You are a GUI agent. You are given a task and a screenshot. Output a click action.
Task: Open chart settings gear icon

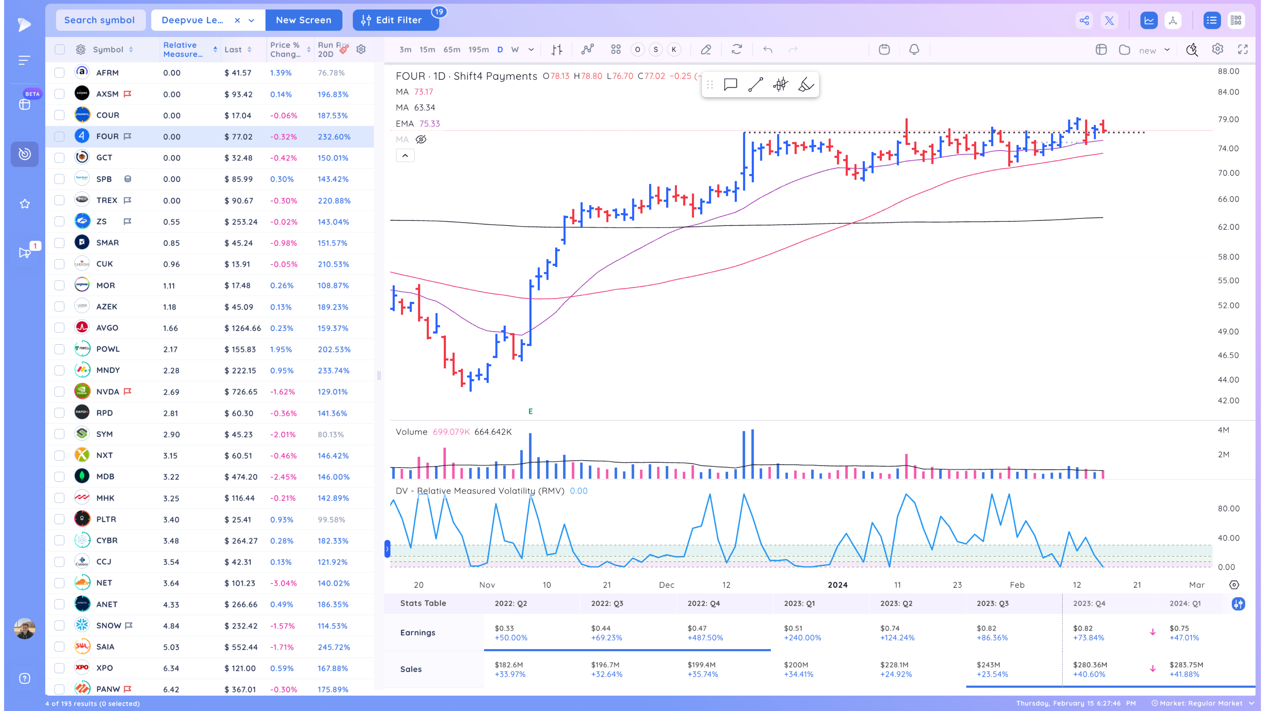click(x=1218, y=49)
